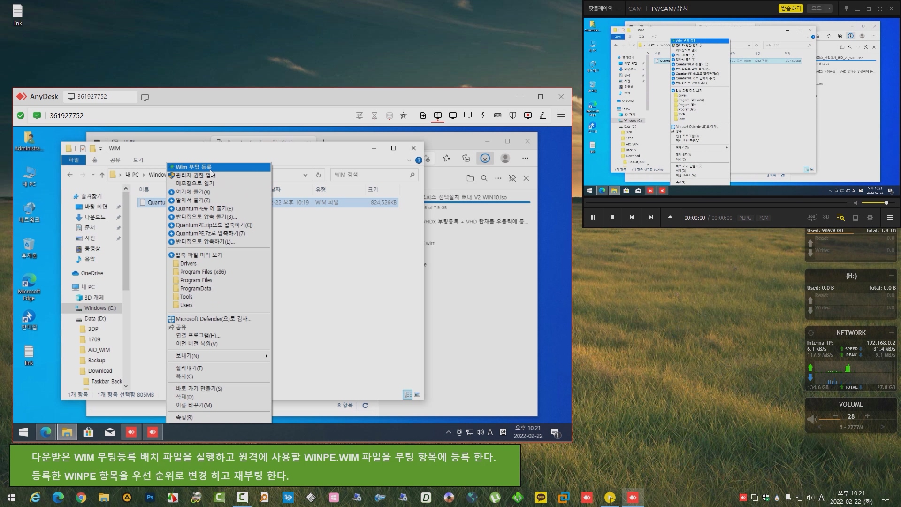Open Chrome from host taskbar
The width and height of the screenshot is (901, 507).
tap(81, 498)
